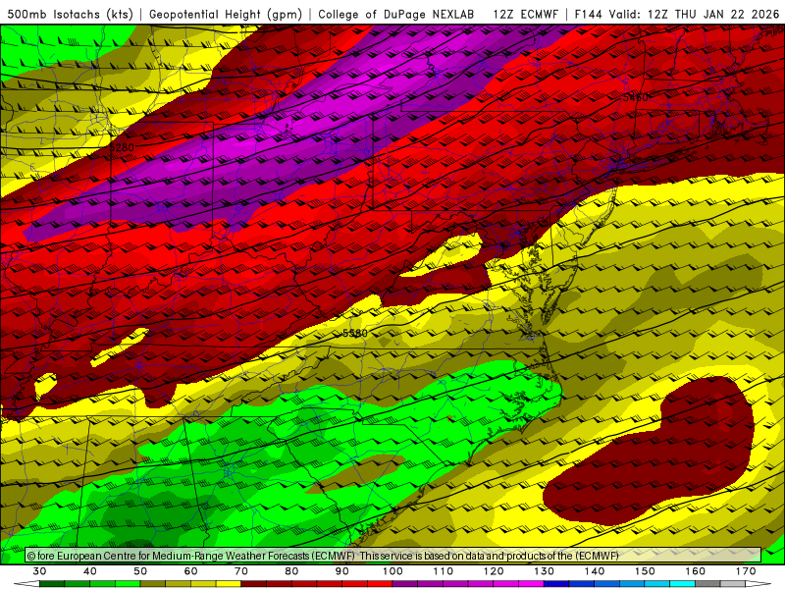Click the 140 value on color scale

[595, 571]
